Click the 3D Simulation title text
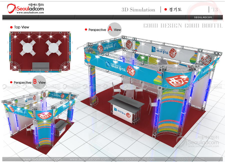The height and width of the screenshot is (162, 225). point(138,10)
